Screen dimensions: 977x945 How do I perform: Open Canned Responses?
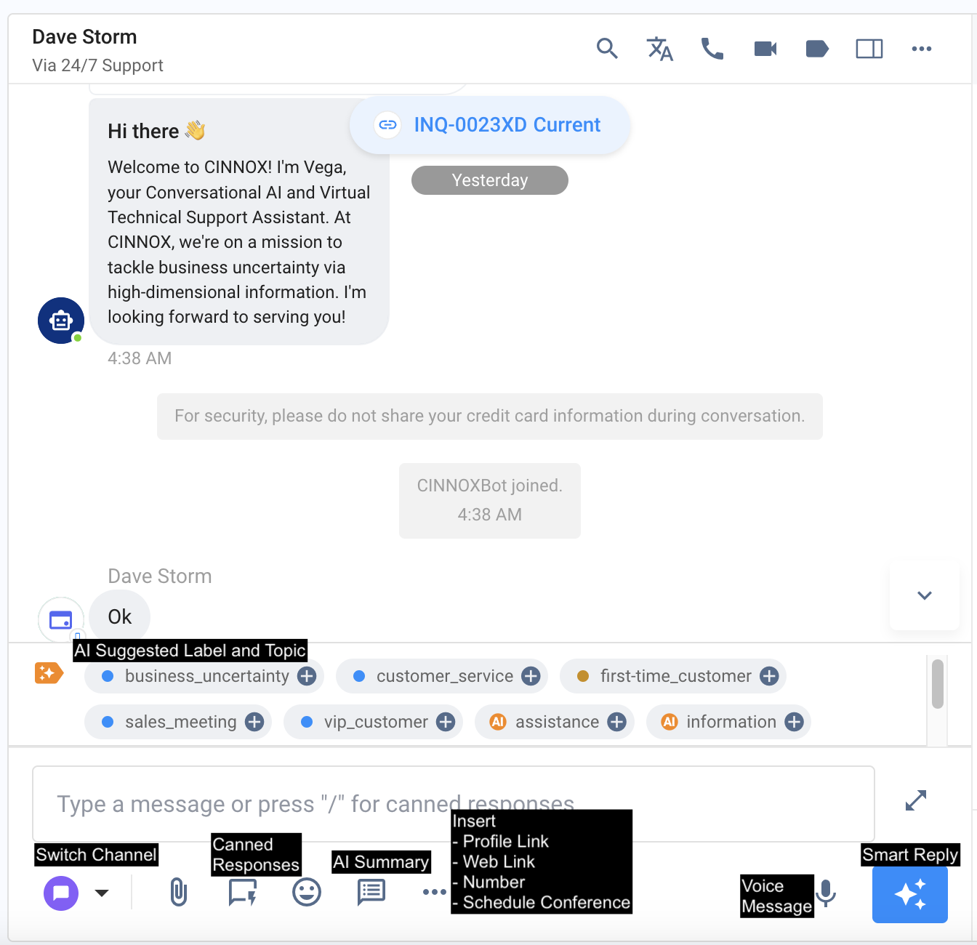pyautogui.click(x=242, y=892)
